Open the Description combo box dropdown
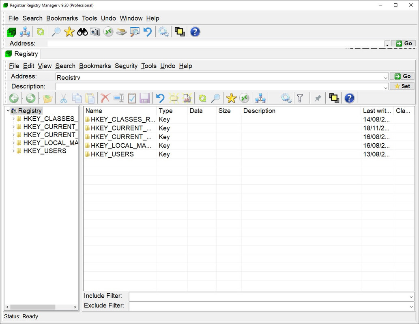Screen dimensions: 419x324 [386, 87]
